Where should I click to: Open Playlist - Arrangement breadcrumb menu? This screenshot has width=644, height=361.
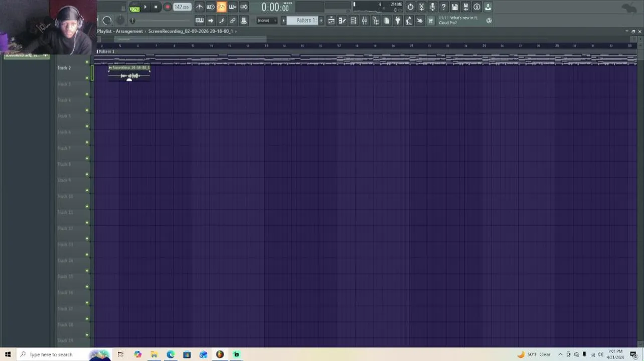(x=120, y=31)
